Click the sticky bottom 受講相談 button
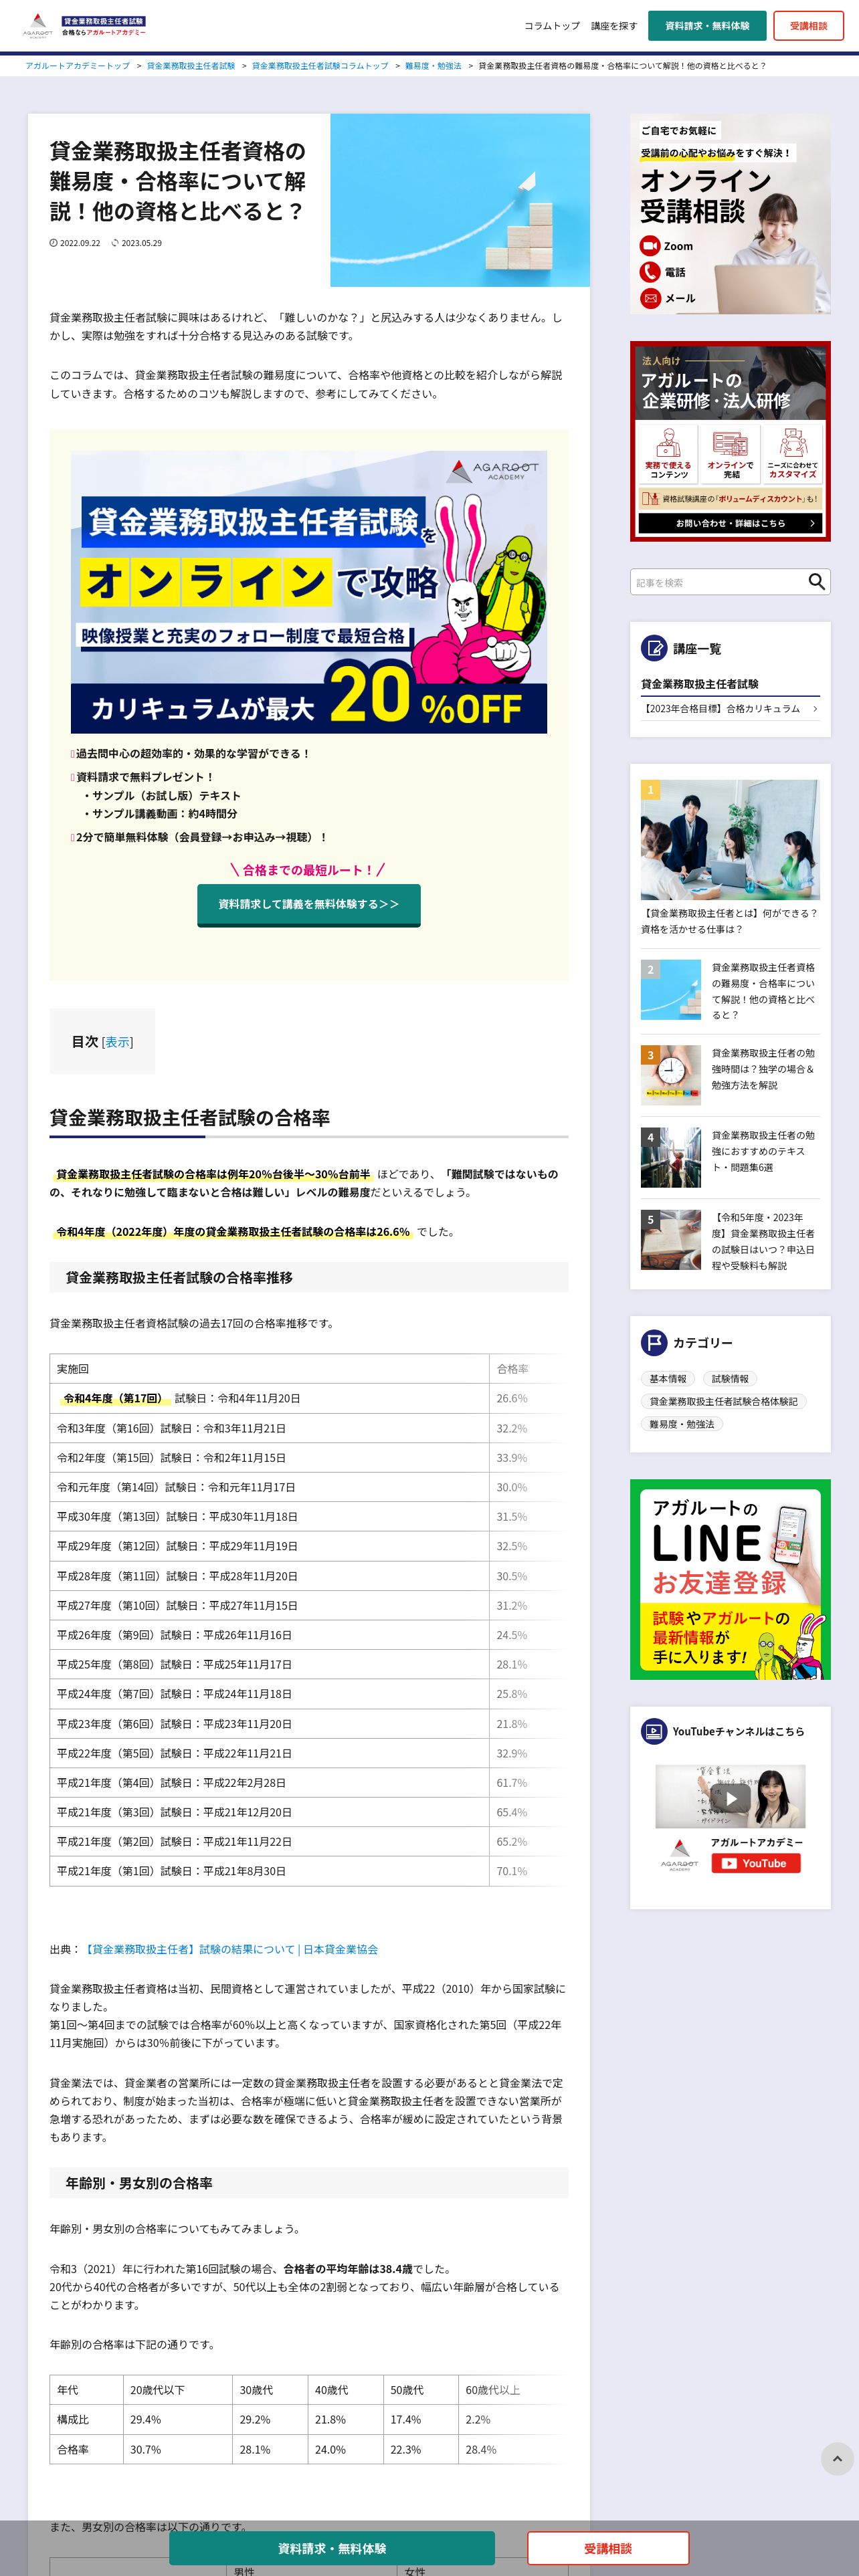Screen dimensions: 859x2576 [608, 2548]
